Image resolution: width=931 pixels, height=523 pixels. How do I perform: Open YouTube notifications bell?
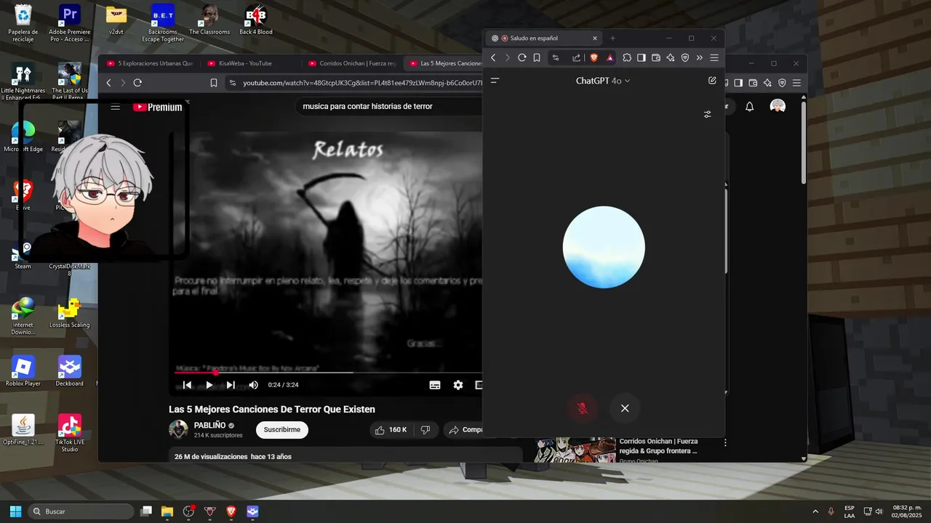point(750,107)
